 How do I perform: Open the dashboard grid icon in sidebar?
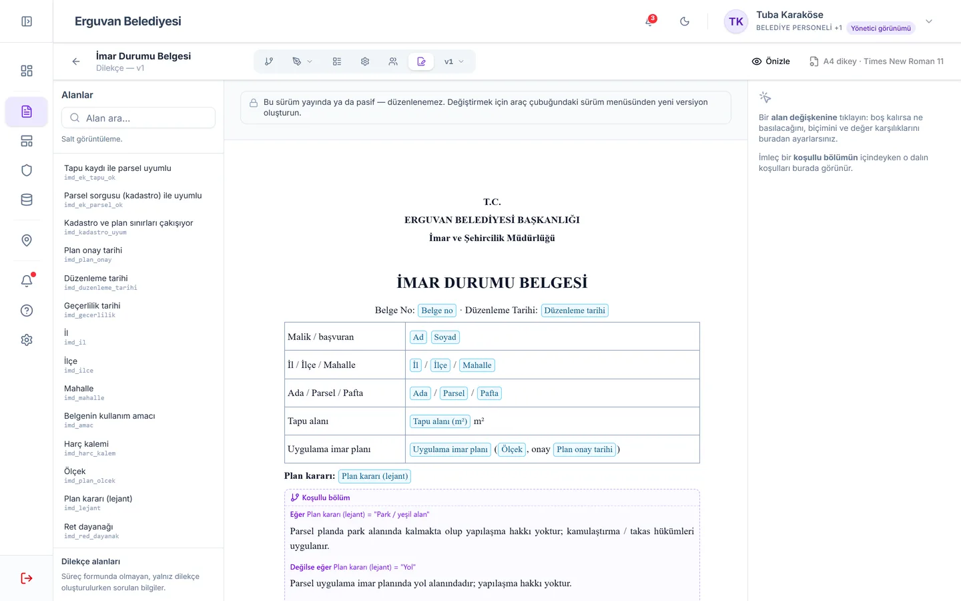(x=27, y=71)
